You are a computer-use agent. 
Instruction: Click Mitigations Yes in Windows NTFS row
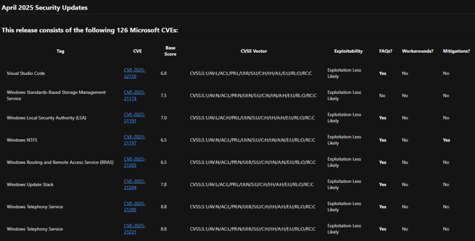point(446,140)
